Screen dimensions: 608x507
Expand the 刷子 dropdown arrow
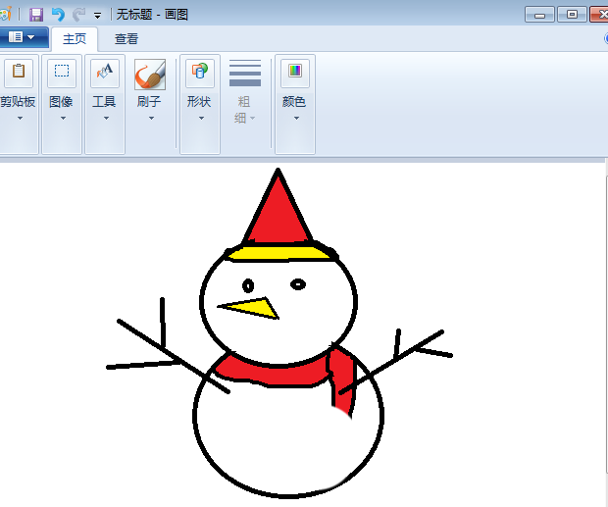[151, 118]
